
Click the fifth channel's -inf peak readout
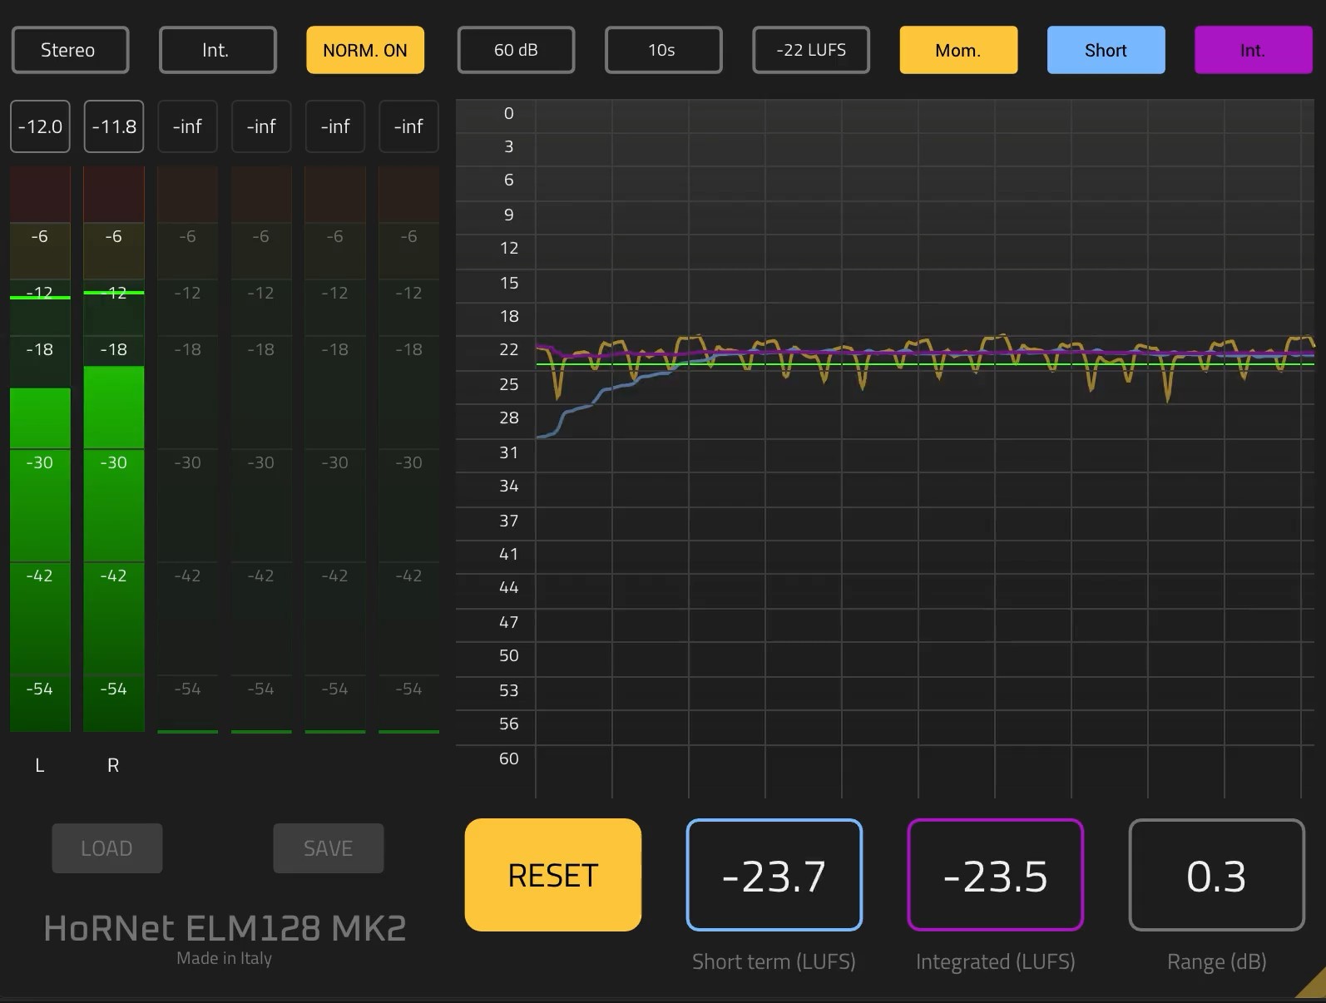point(335,126)
